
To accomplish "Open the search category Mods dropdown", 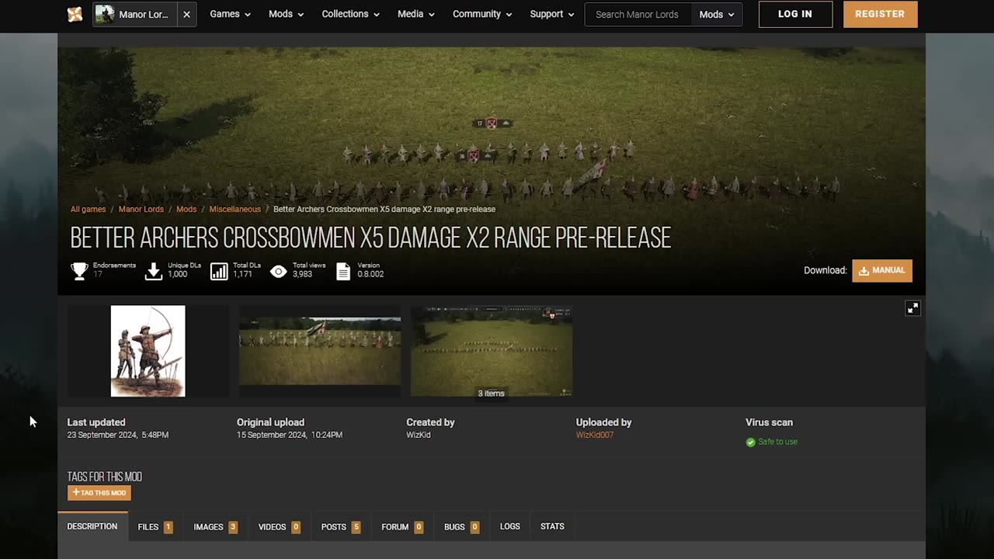I will tap(716, 14).
